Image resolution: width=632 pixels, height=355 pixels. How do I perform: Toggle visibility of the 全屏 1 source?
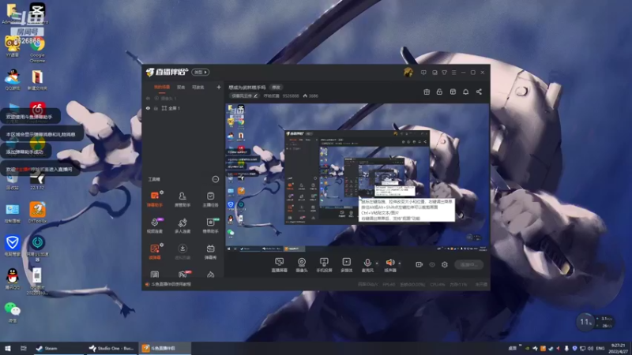(x=148, y=108)
